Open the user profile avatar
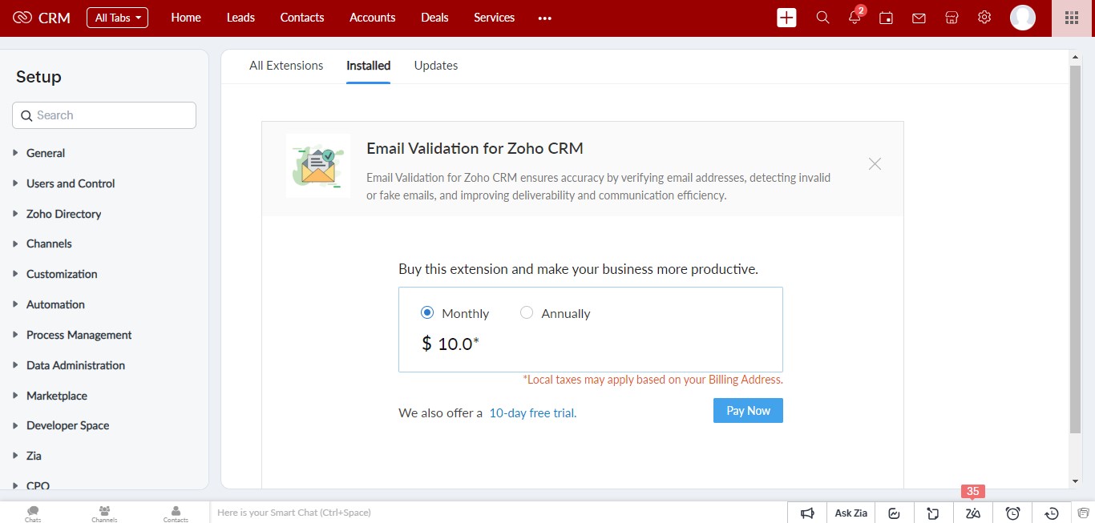Screen dimensions: 1095x523 click(x=1023, y=18)
